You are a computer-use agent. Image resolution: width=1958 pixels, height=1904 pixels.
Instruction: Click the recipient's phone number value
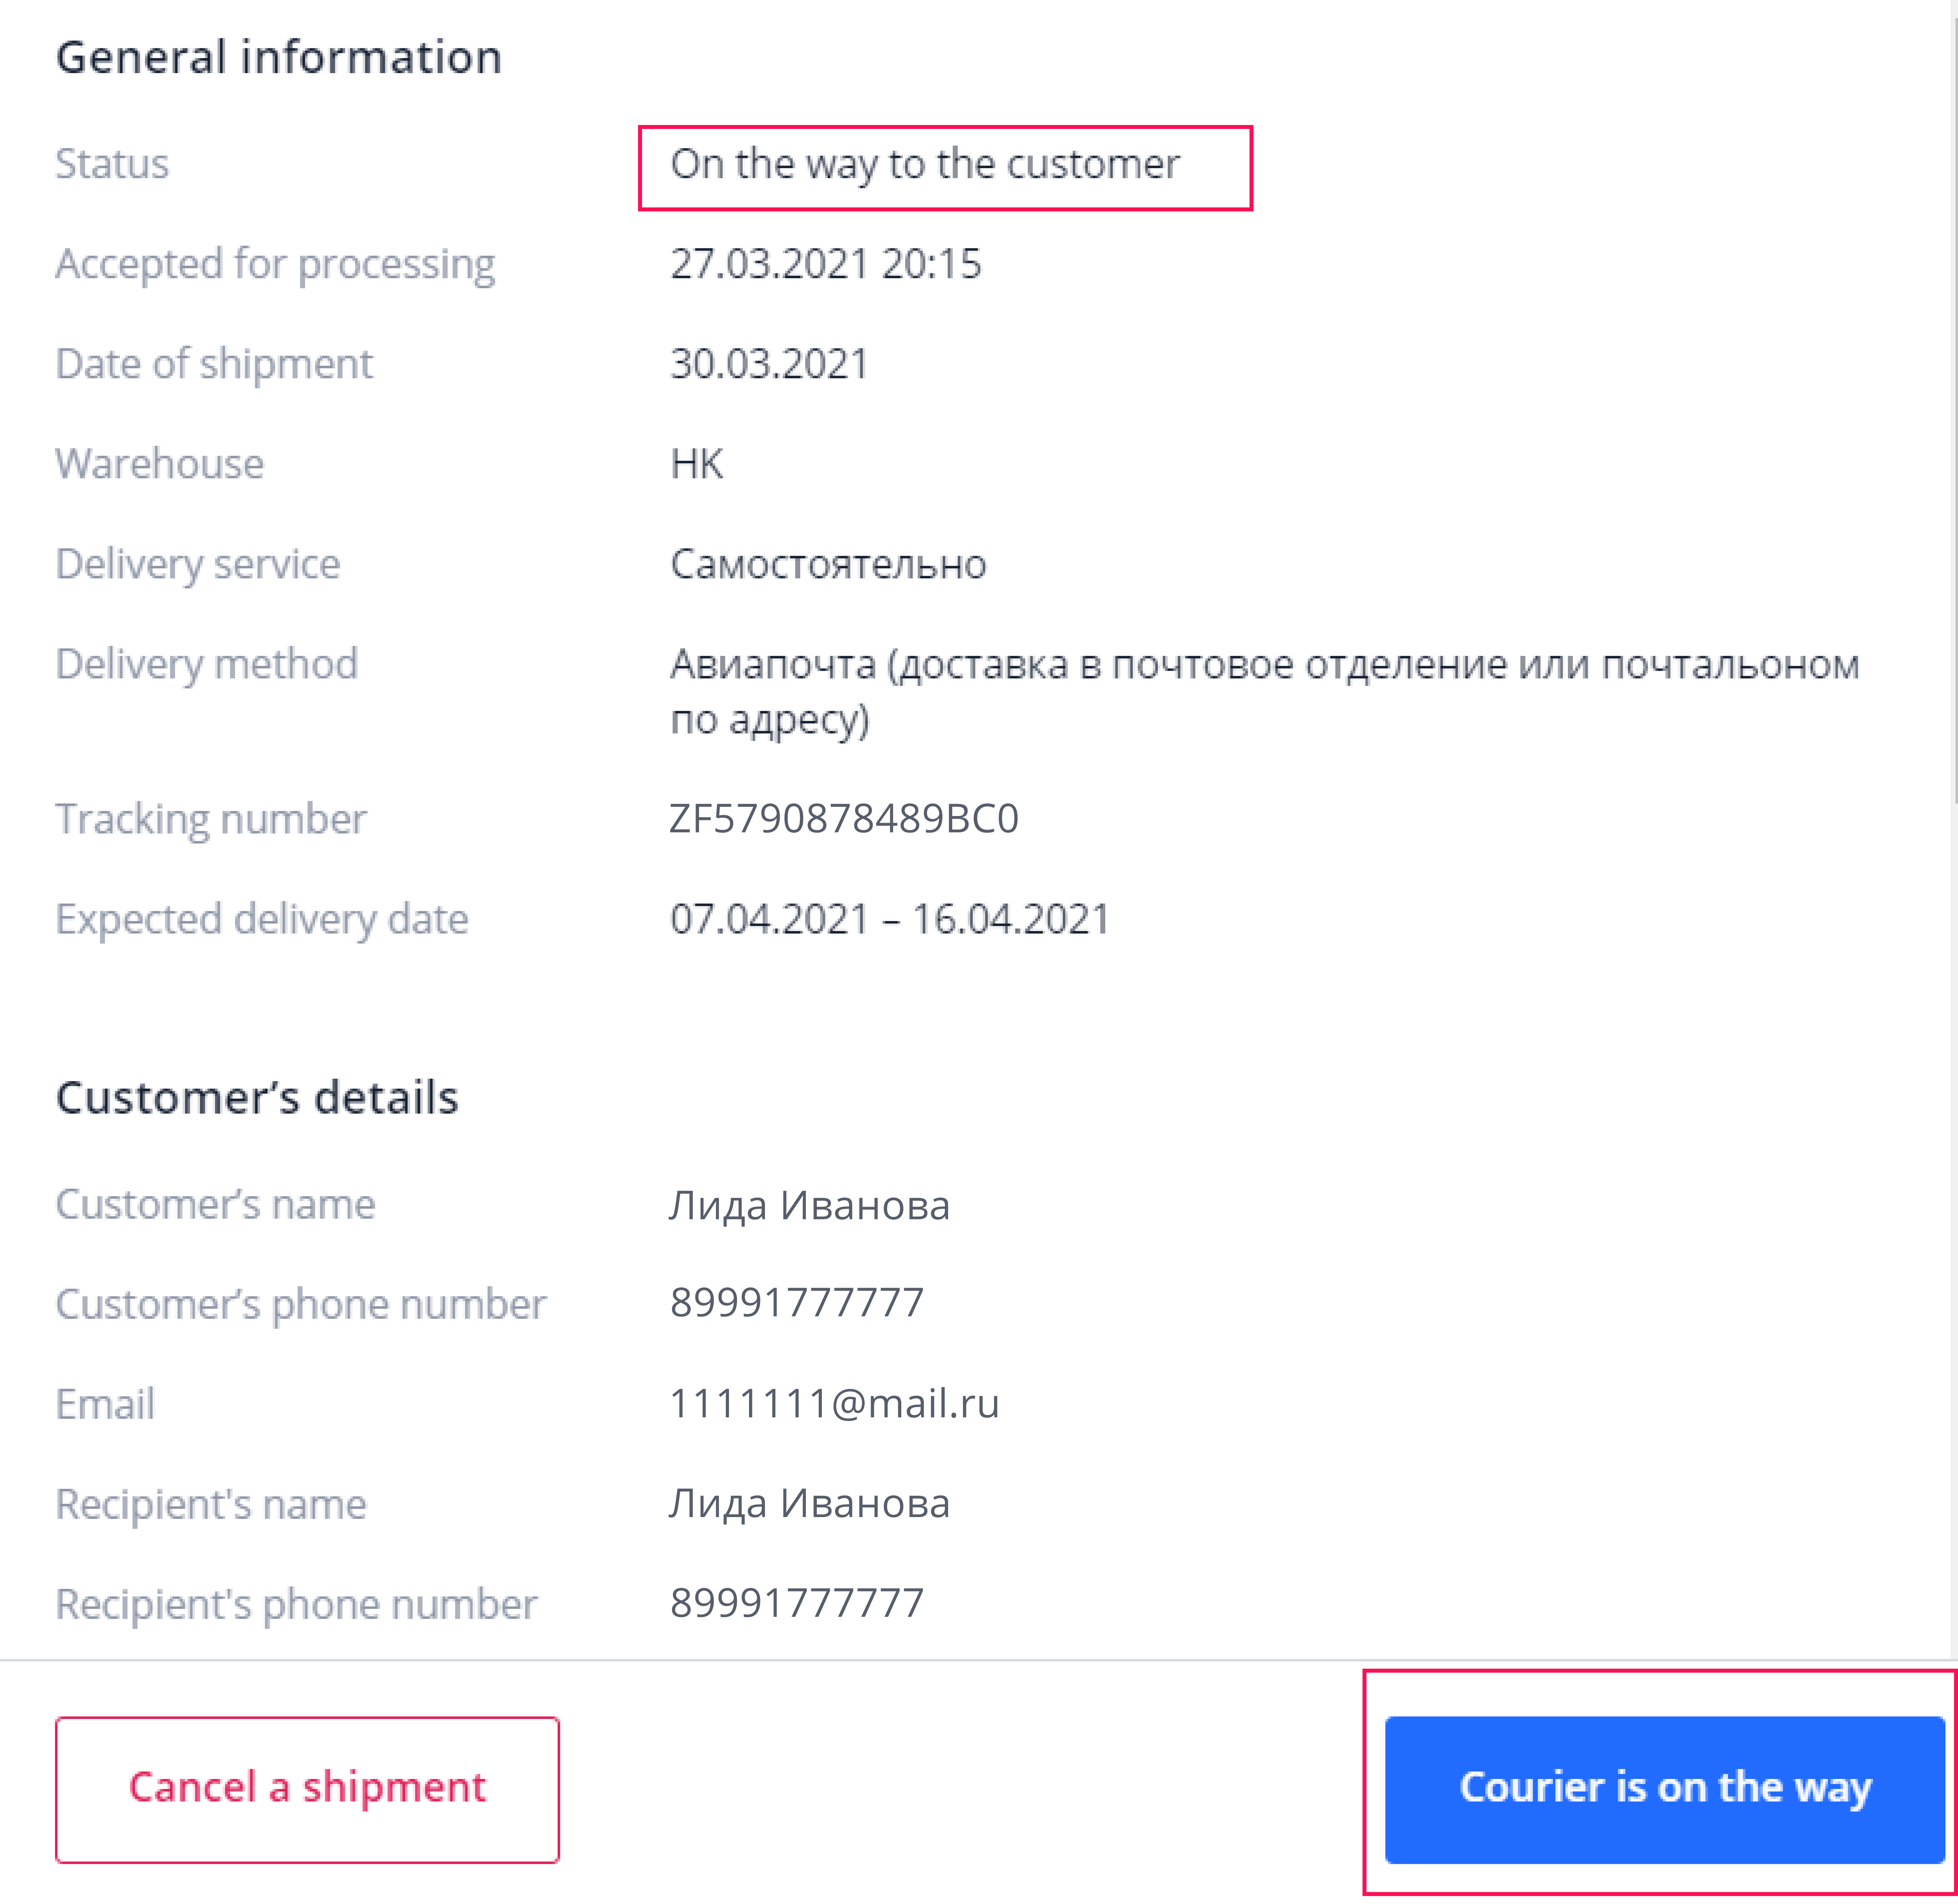click(797, 1603)
